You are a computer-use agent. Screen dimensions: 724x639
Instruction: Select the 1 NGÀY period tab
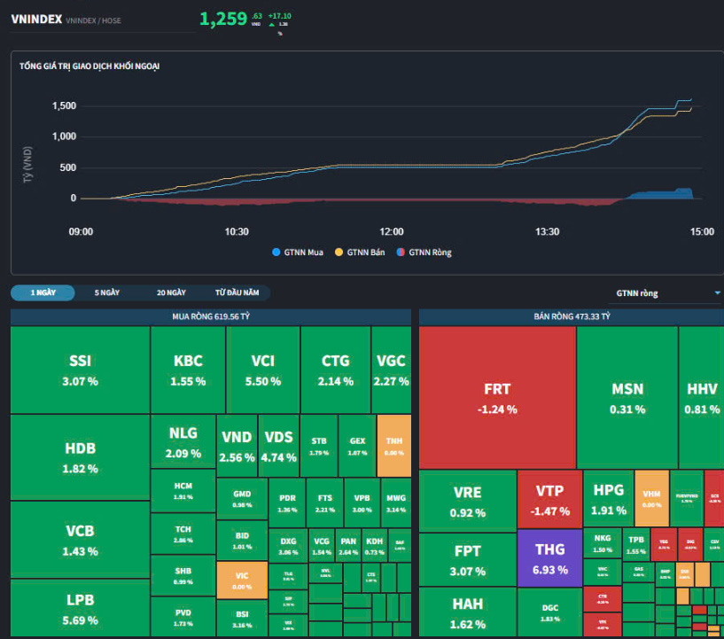[x=43, y=292]
